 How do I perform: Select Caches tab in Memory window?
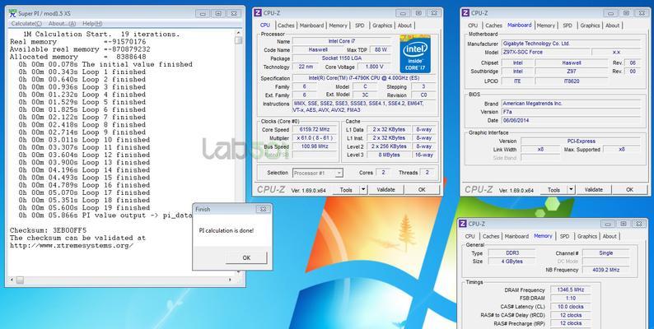pos(491,236)
